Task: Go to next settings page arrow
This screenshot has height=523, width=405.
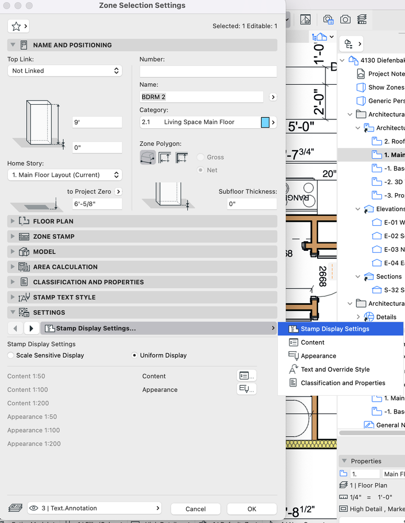Action: [31, 328]
